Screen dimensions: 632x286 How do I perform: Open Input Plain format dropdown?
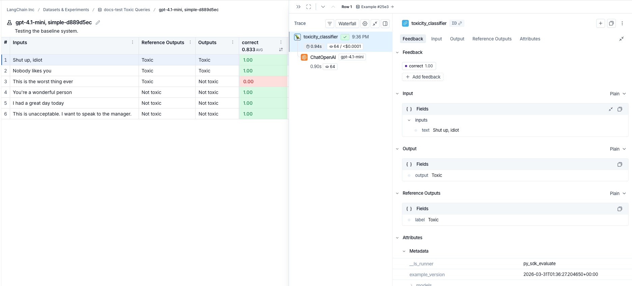618,94
